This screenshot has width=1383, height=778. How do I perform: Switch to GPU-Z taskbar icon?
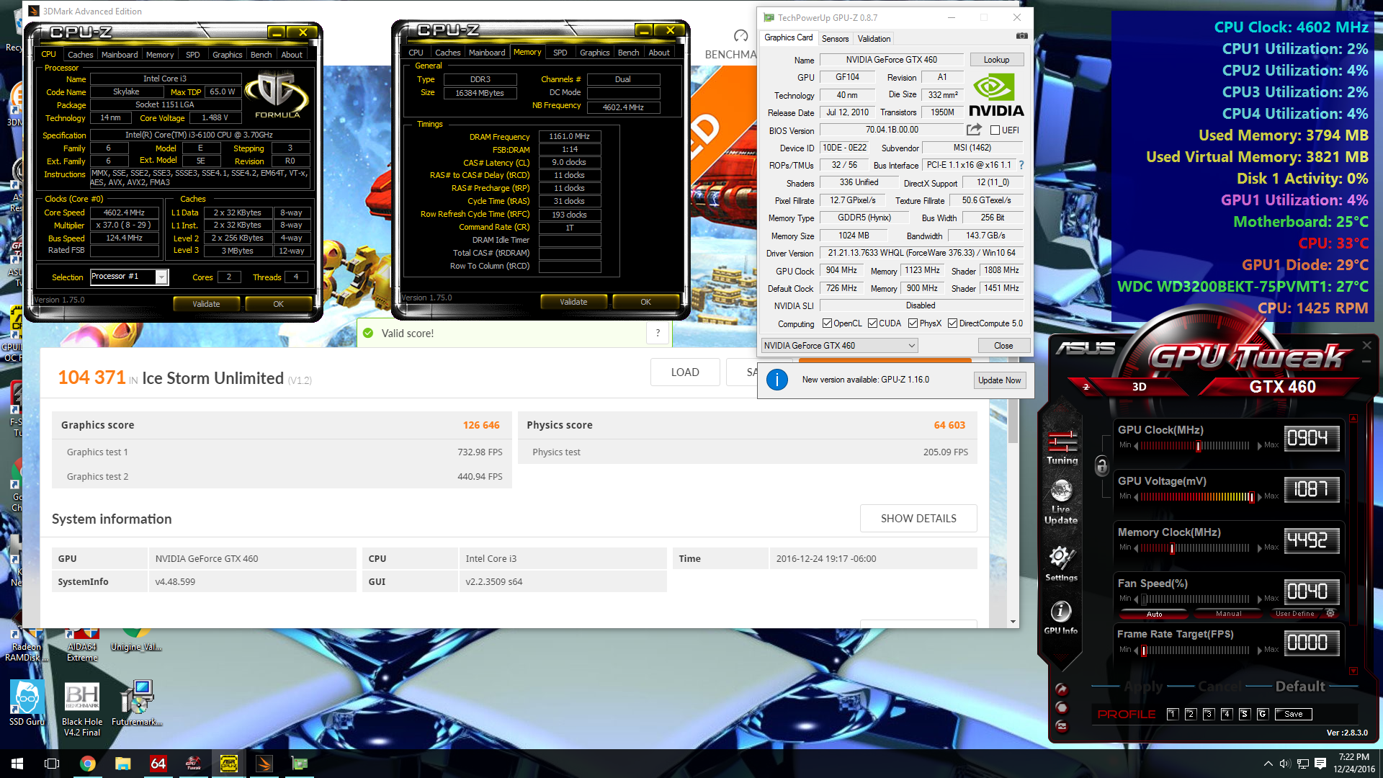299,764
